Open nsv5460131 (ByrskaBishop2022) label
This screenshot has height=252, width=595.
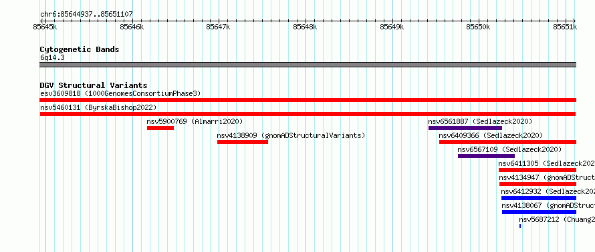pyautogui.click(x=98, y=107)
